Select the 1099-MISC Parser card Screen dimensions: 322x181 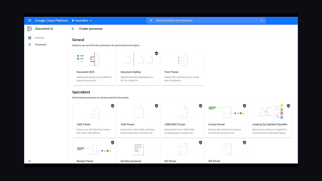coord(182,120)
